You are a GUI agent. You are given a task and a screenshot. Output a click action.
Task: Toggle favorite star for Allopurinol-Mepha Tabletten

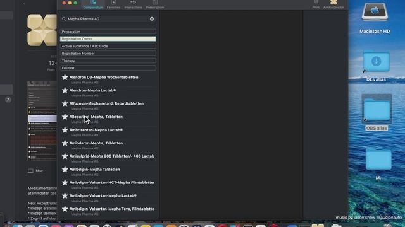click(x=65, y=116)
